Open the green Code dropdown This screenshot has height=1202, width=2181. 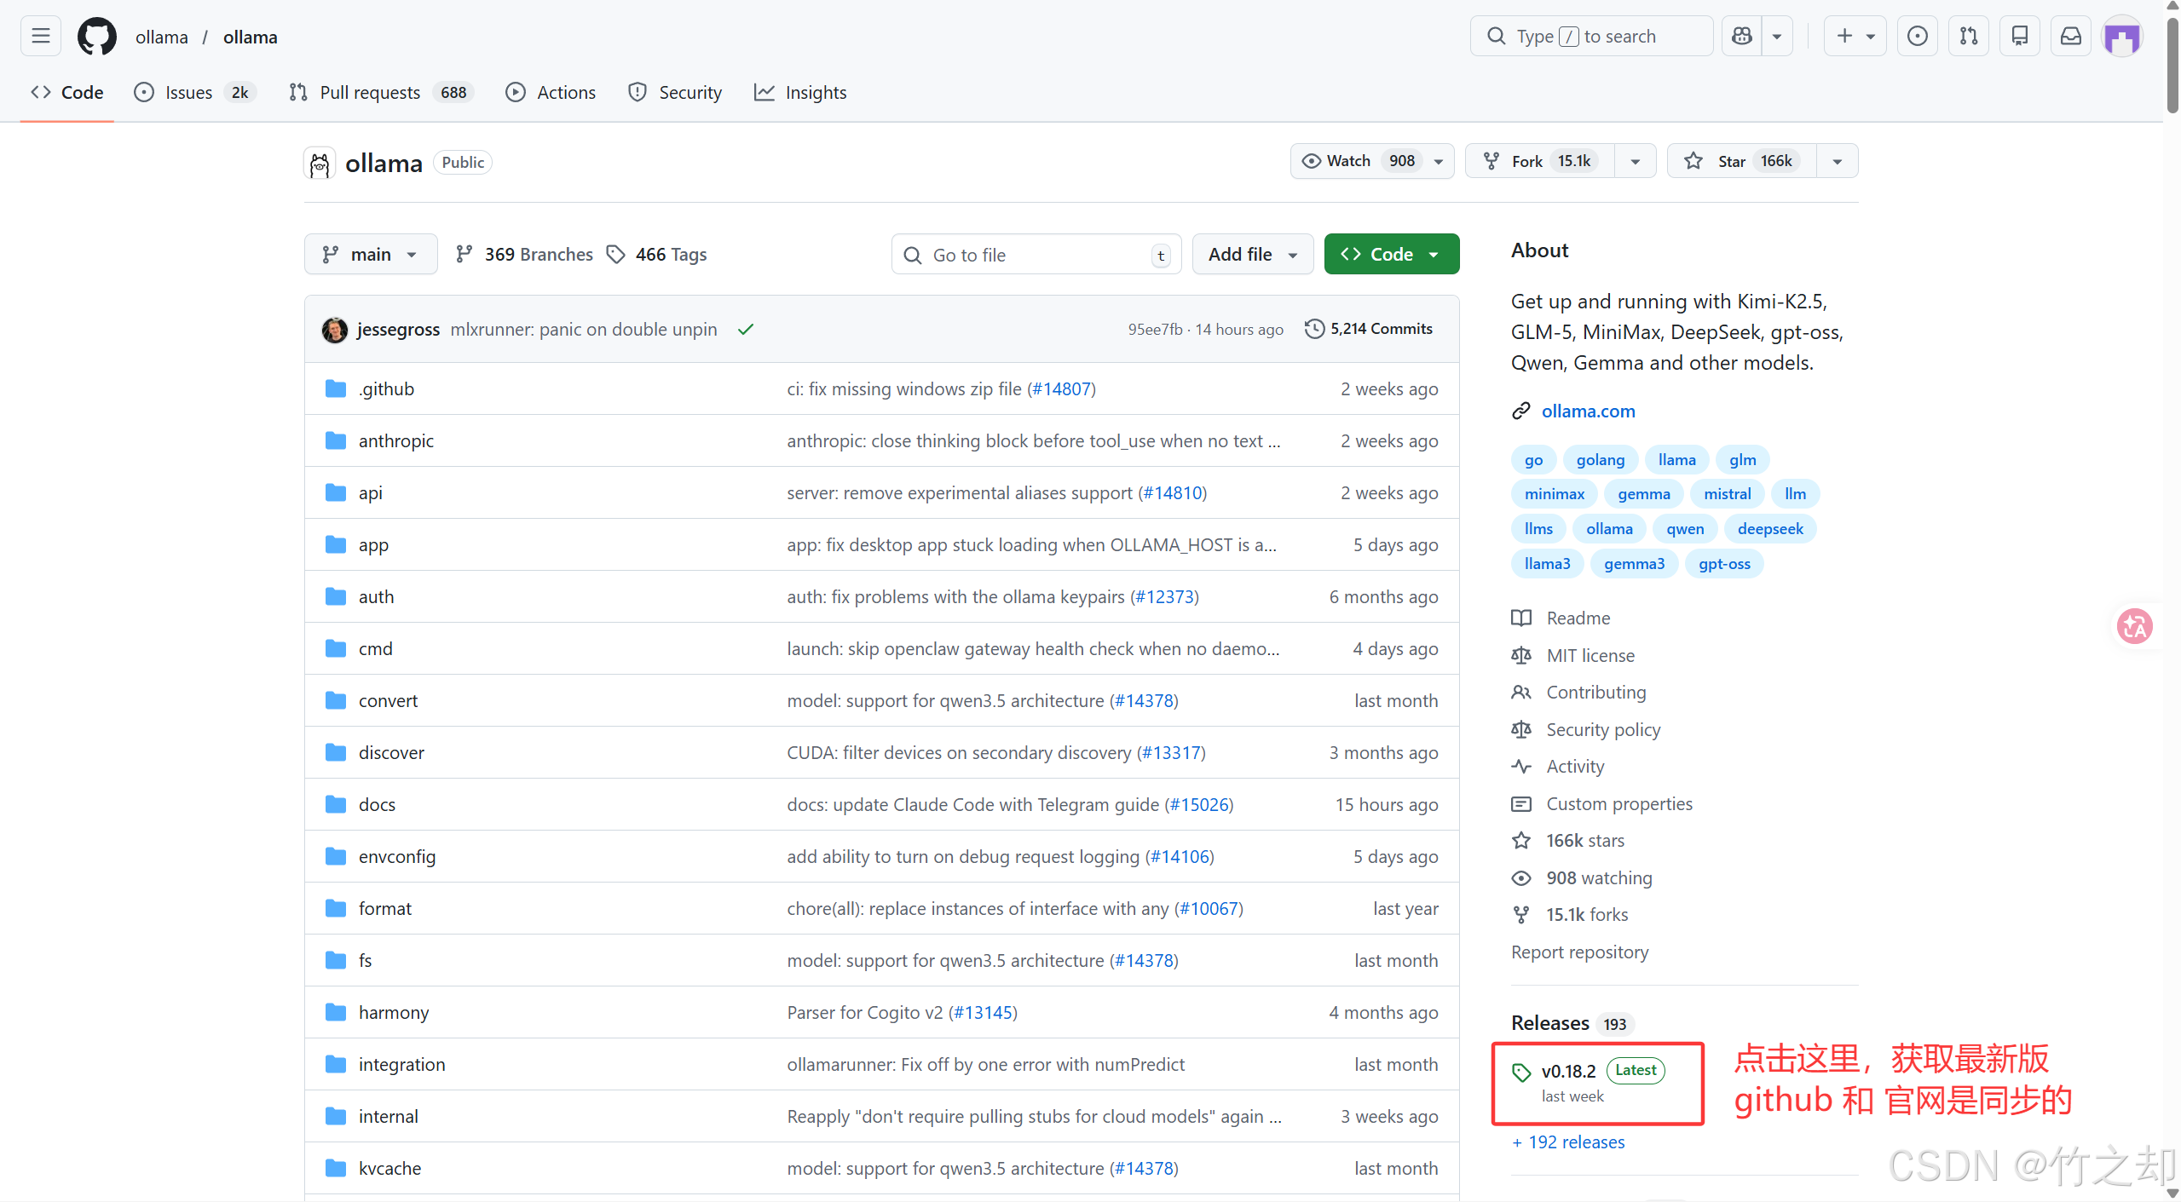click(x=1391, y=255)
